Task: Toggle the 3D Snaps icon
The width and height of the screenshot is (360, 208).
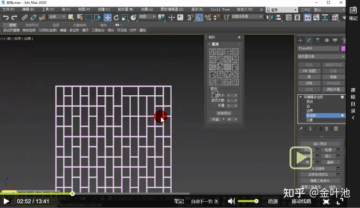Action: coord(190,18)
